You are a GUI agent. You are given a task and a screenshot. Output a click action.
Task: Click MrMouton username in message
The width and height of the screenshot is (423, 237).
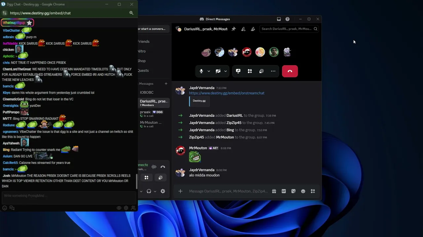[198, 148]
